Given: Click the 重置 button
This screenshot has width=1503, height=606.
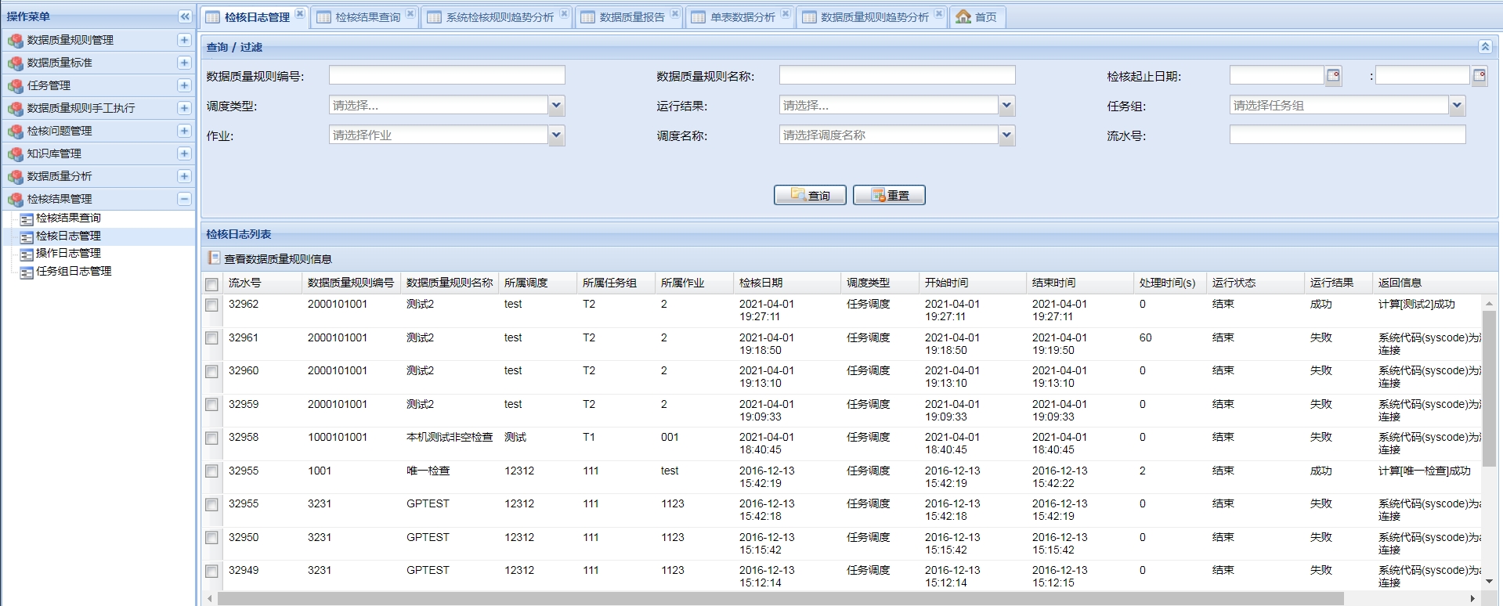Looking at the screenshot, I should 889,195.
